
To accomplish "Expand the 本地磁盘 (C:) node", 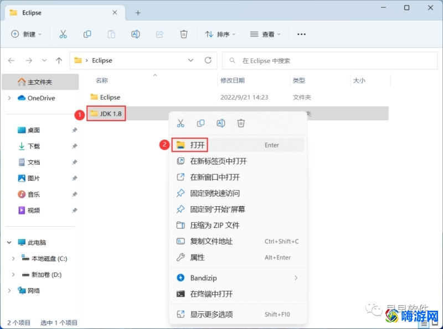I will click(x=13, y=258).
